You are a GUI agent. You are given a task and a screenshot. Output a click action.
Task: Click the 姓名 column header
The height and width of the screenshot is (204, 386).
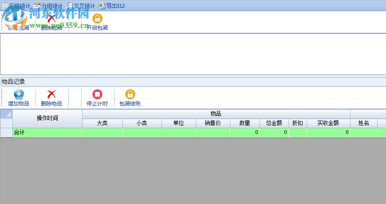tap(364, 123)
